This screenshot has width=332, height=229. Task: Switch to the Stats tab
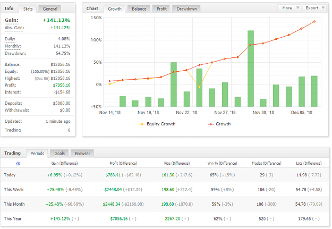28,9
